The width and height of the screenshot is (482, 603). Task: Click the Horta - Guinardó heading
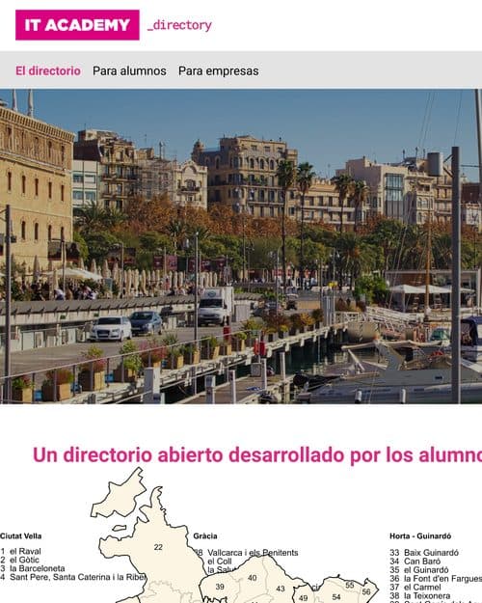(420, 535)
